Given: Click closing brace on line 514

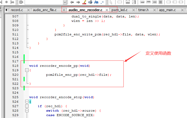Looking at the screenshot, I should pyautogui.click(x=30, y=48).
